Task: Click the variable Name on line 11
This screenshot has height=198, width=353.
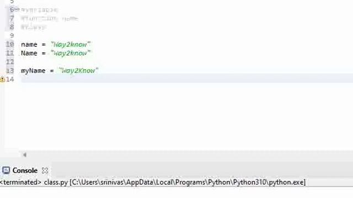Action: point(29,53)
